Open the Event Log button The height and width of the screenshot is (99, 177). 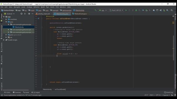[168, 92]
